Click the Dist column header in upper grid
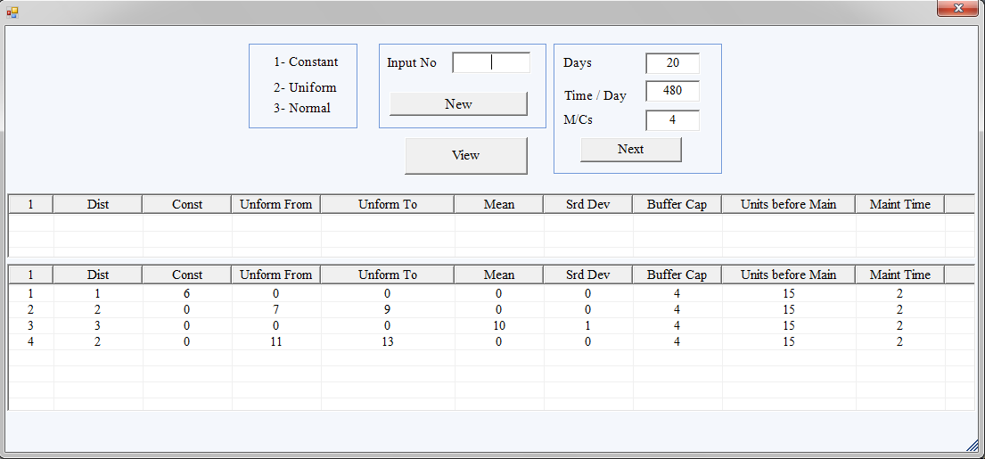Image resolution: width=985 pixels, height=459 pixels. tap(98, 204)
